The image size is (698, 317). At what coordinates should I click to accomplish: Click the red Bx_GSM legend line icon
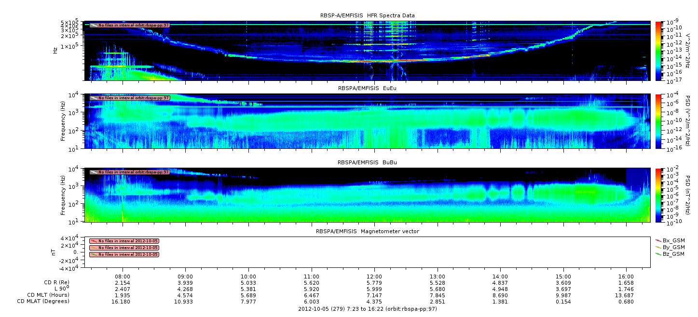click(658, 240)
